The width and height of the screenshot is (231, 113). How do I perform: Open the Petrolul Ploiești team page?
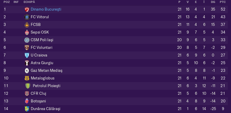point(47,86)
